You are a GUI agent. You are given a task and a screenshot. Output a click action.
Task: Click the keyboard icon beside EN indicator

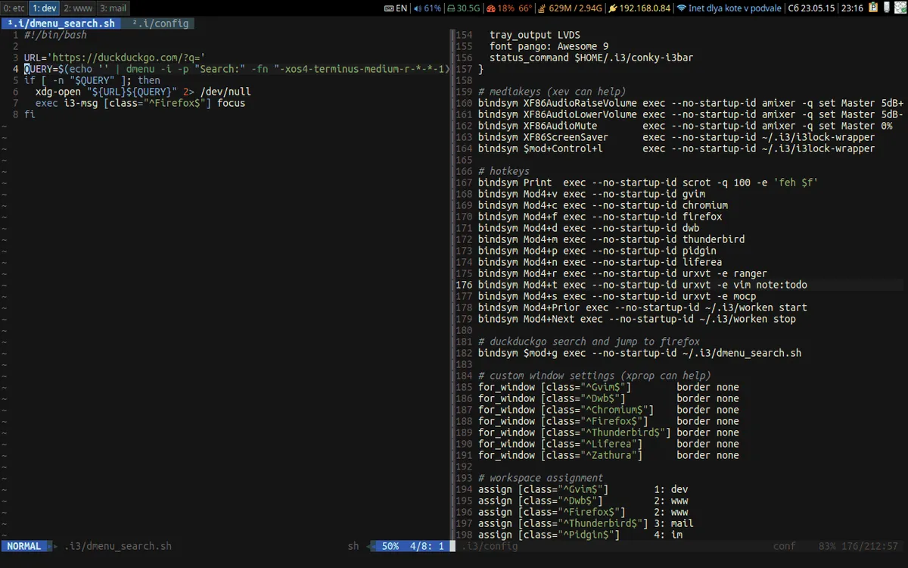pyautogui.click(x=389, y=8)
